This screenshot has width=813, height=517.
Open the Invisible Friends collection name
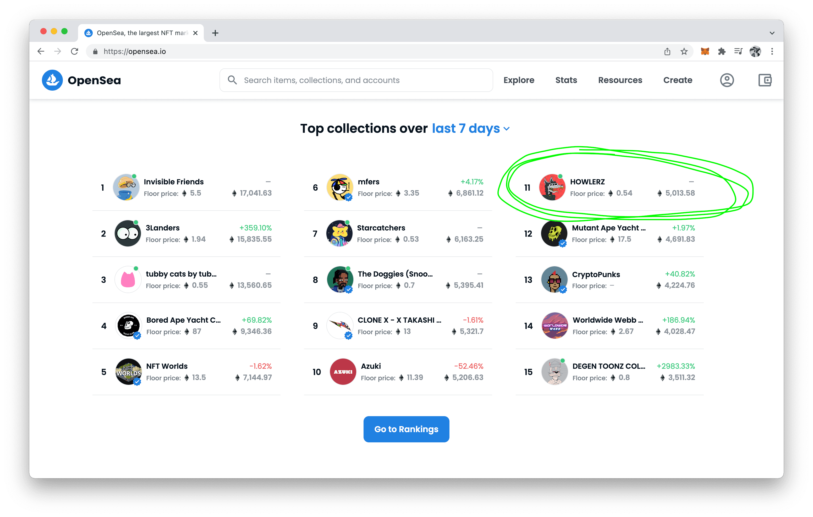click(174, 182)
